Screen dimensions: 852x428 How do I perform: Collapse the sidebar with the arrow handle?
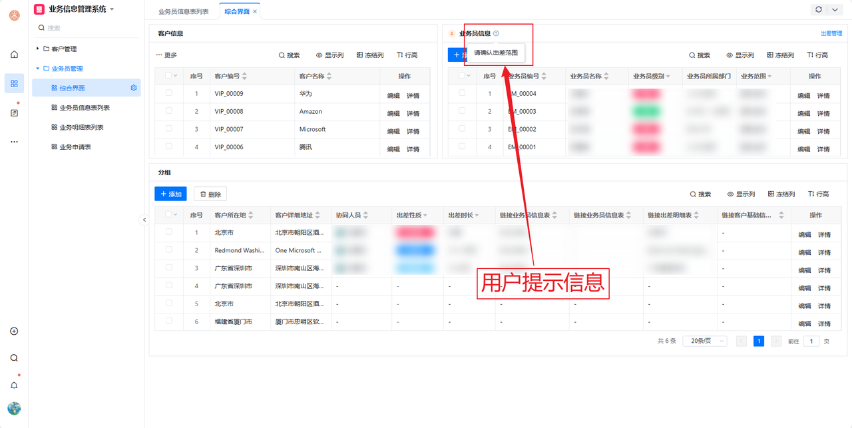click(x=144, y=220)
